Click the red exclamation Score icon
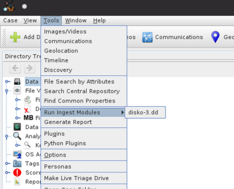 pos(17,172)
